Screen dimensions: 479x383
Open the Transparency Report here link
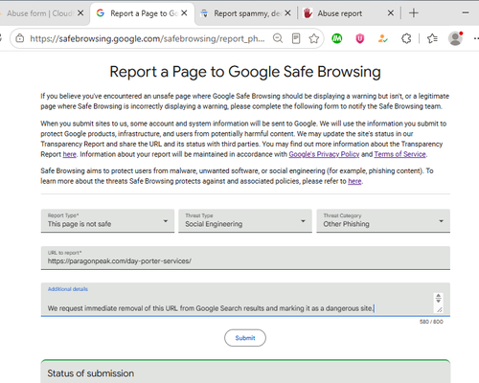pos(69,154)
